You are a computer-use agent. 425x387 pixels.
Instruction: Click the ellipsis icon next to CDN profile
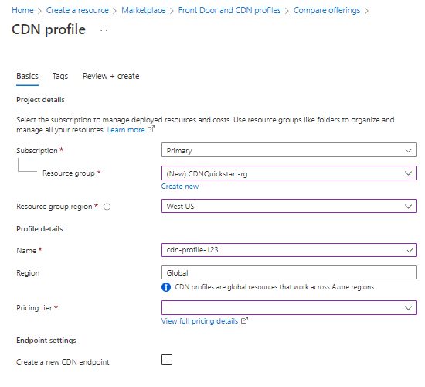tap(104, 30)
